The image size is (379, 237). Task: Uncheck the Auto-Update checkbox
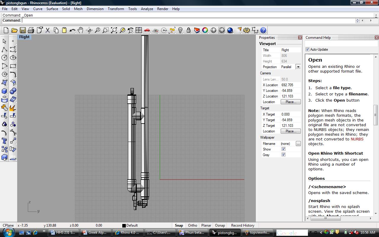tap(307, 49)
